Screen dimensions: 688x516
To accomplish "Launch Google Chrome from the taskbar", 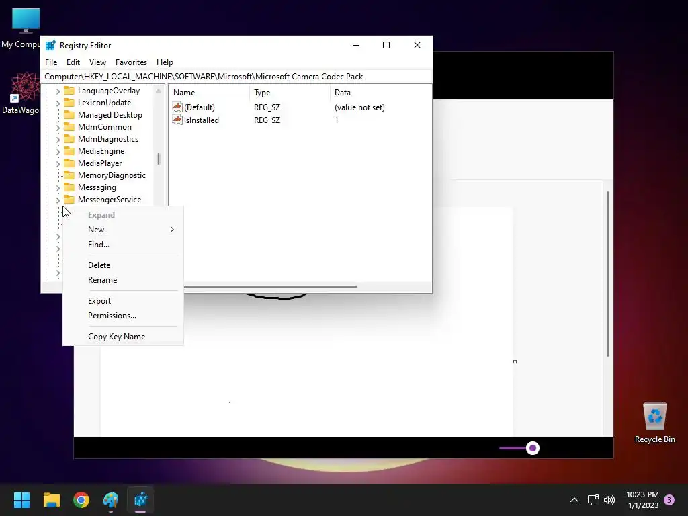I will click(81, 500).
